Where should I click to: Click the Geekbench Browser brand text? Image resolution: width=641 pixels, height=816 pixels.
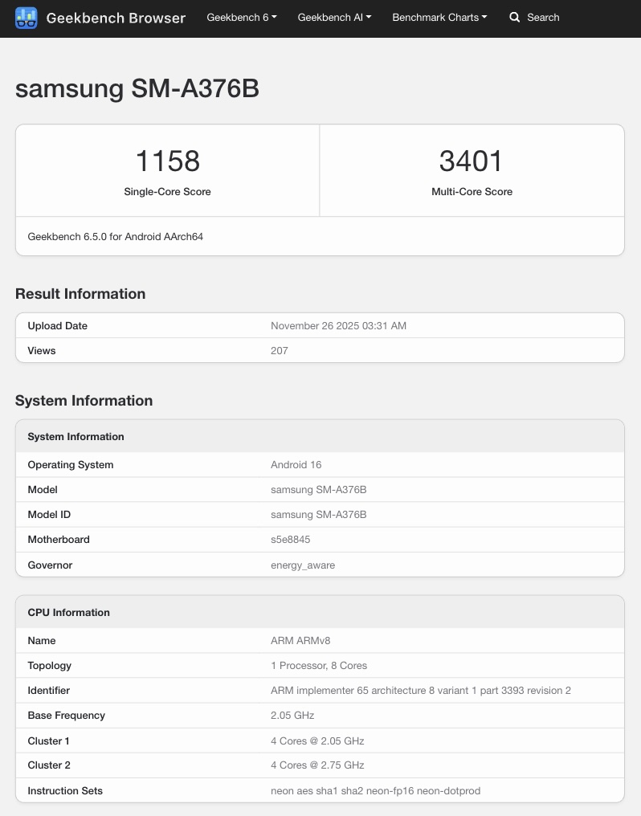[116, 18]
